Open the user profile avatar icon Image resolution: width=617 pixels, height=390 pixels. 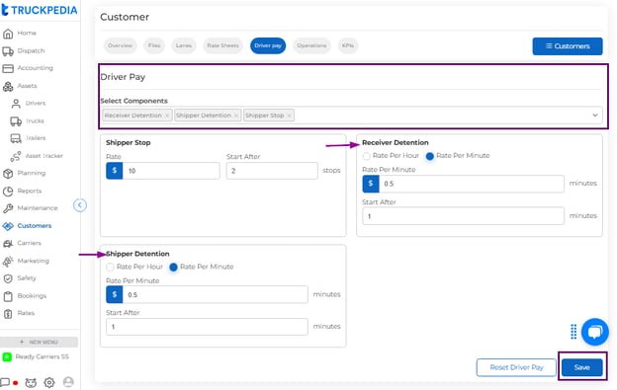[68, 381]
